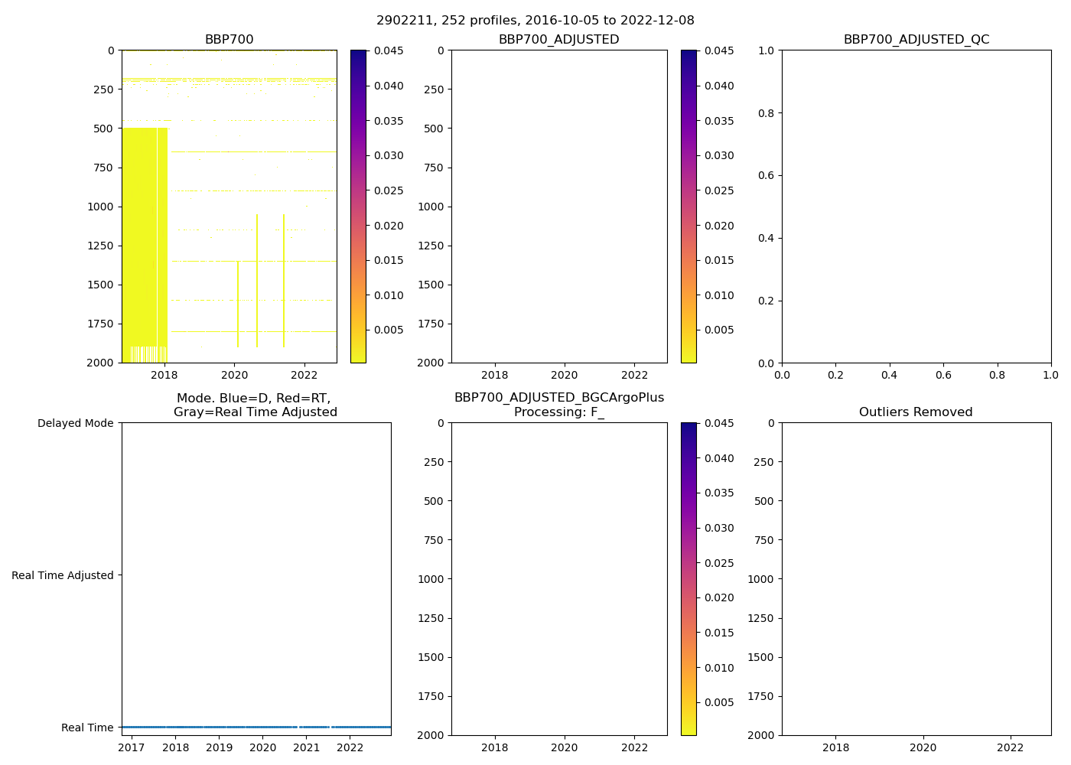The image size is (1071, 765).
Task: Click the Delayed Mode y-axis label
Action: (x=75, y=423)
